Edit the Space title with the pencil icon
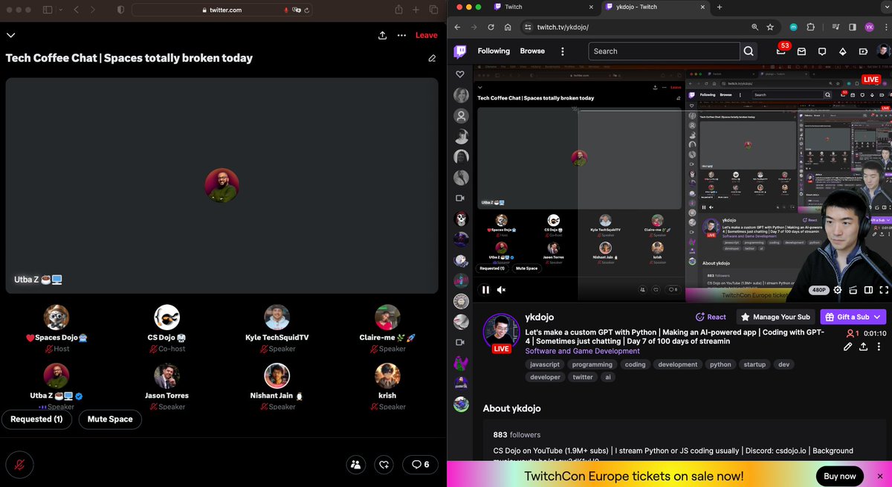Viewport: 892px width, 487px height. pyautogui.click(x=432, y=58)
